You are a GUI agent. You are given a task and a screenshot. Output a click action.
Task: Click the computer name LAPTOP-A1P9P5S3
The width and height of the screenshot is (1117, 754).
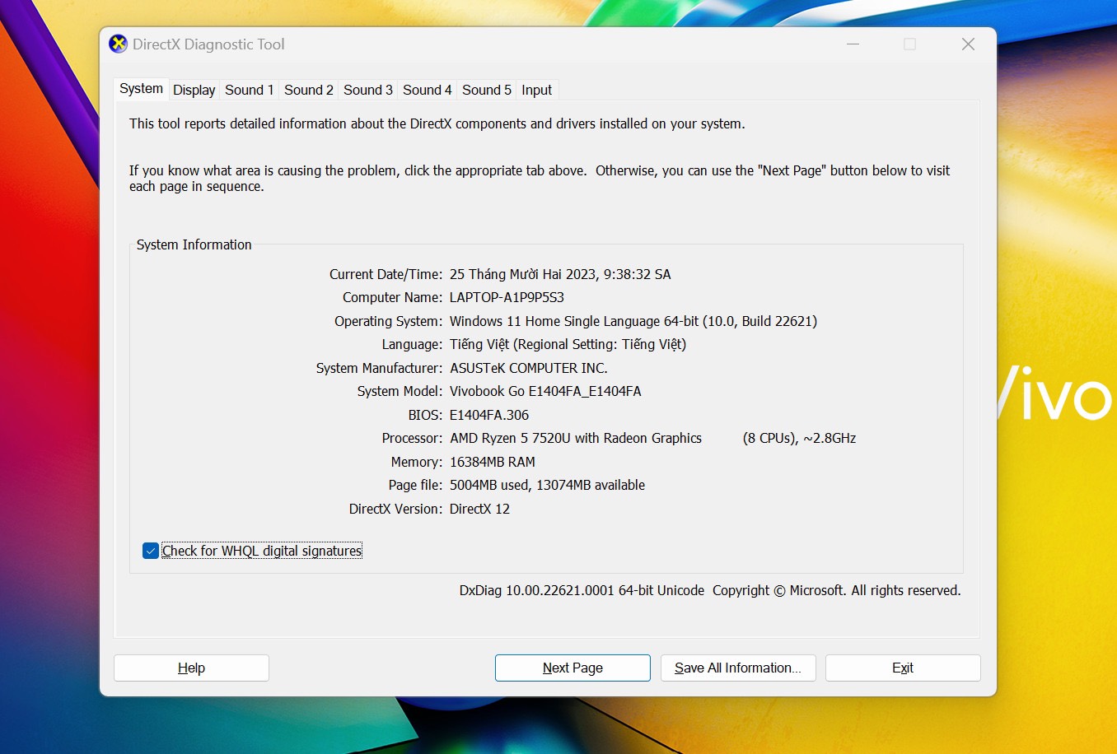click(507, 297)
